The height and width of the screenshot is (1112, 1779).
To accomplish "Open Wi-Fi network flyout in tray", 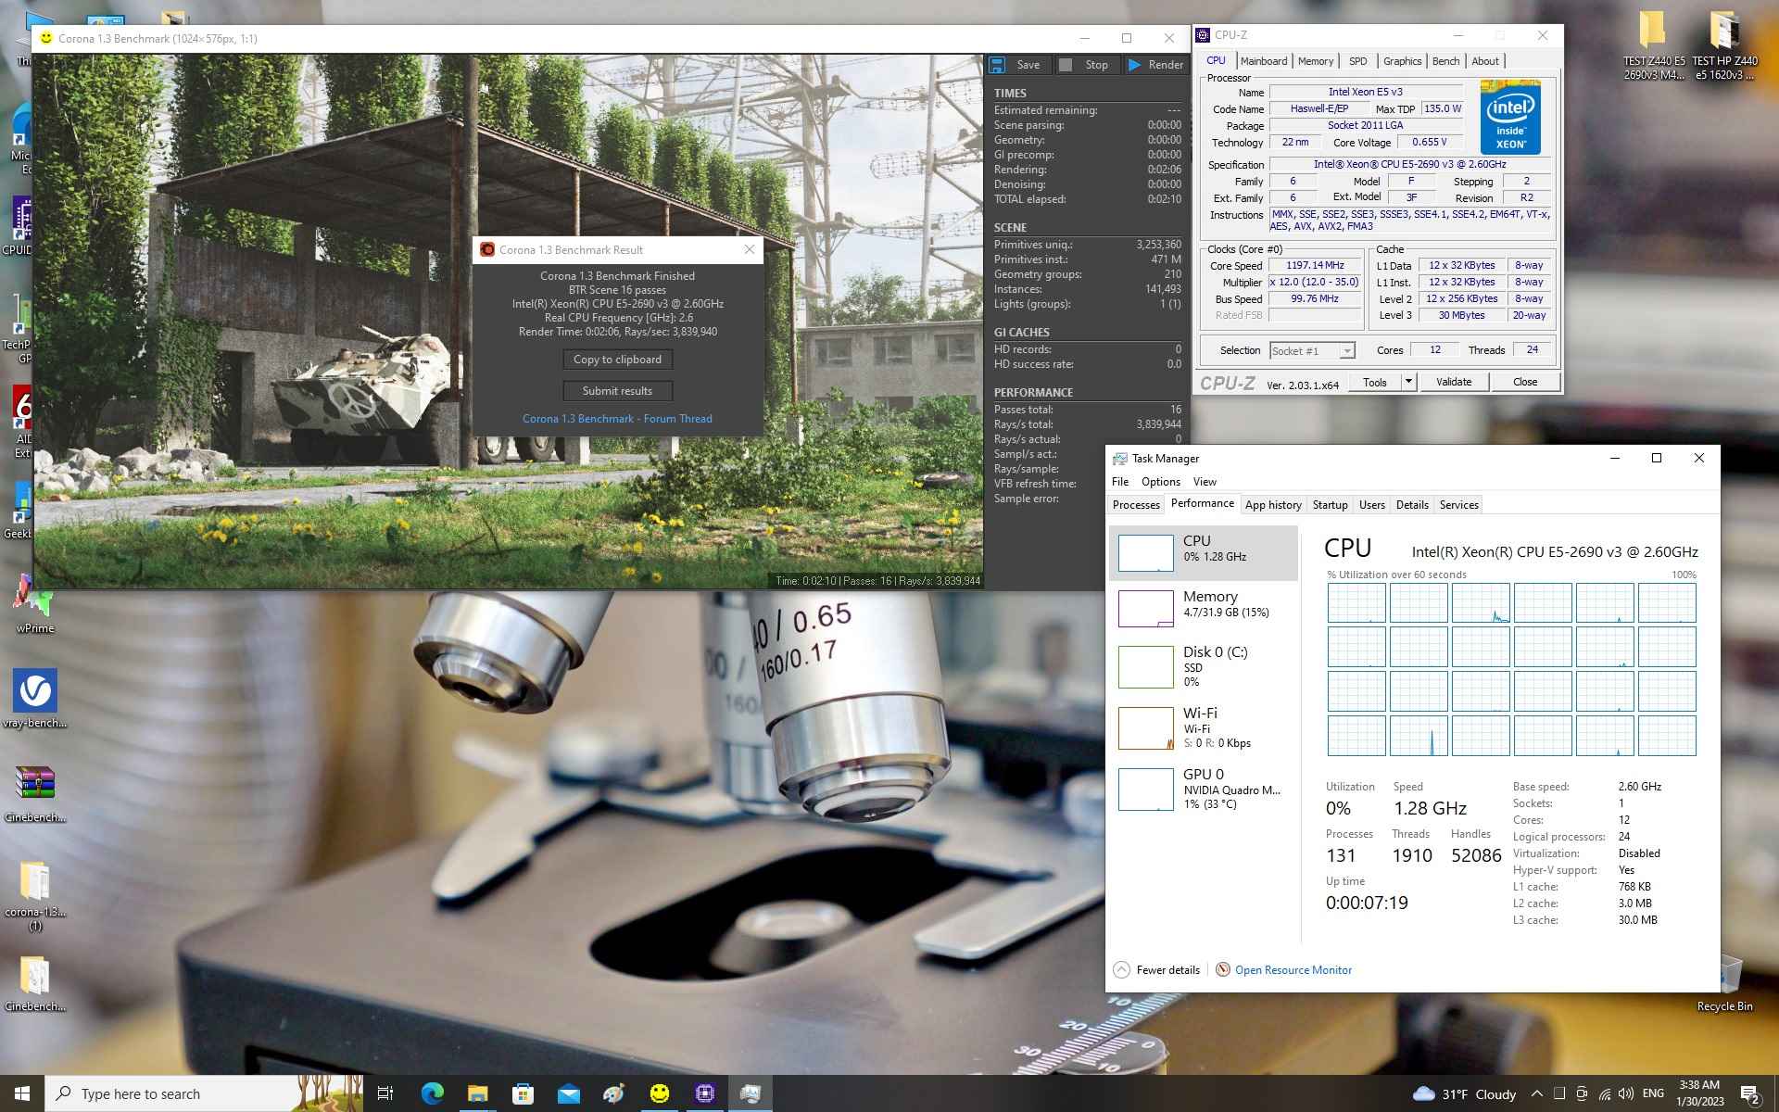I will coord(1604,1093).
